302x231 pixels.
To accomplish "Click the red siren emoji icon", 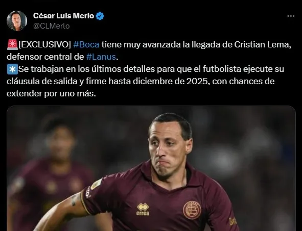I will point(12,44).
